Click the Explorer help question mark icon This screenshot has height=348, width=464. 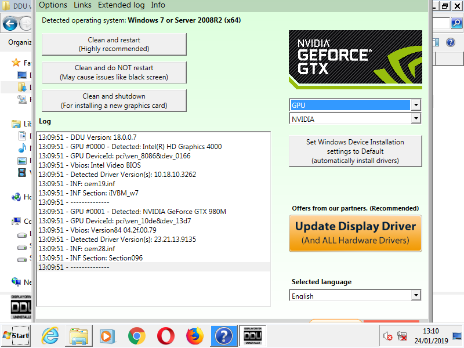[451, 42]
